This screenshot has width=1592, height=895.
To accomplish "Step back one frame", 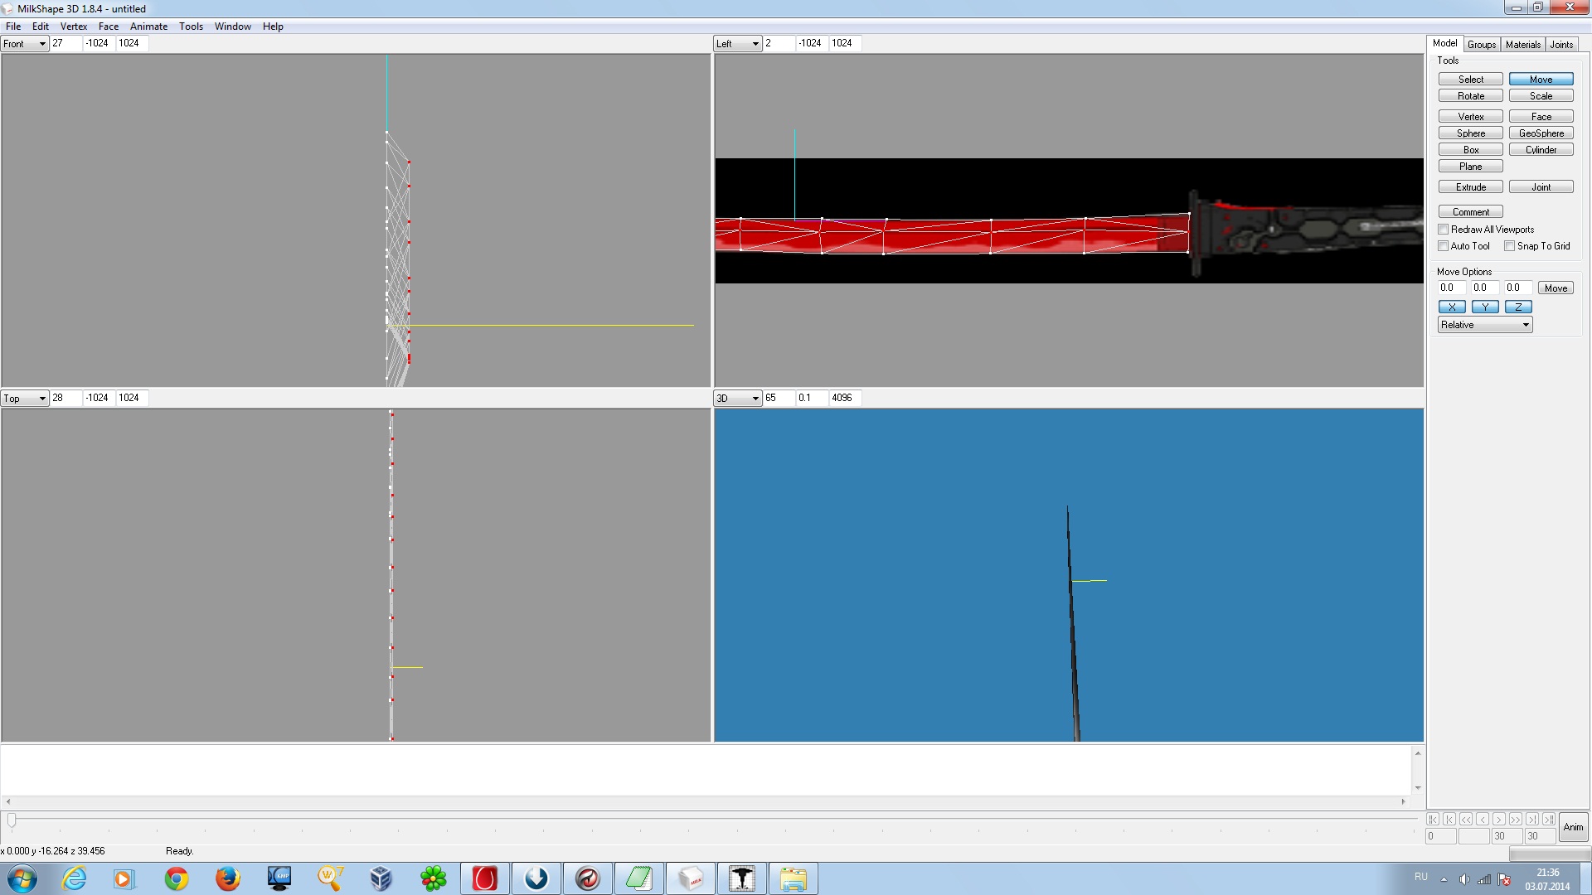I will tap(1483, 820).
